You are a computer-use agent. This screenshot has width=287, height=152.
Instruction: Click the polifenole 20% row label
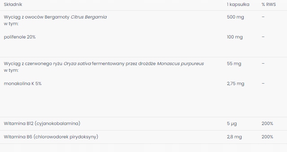[20, 37]
